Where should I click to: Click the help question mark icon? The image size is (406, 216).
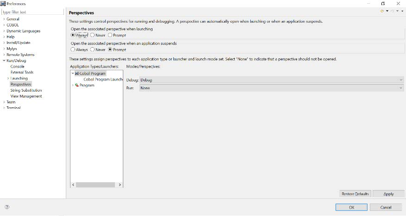pyautogui.click(x=7, y=207)
